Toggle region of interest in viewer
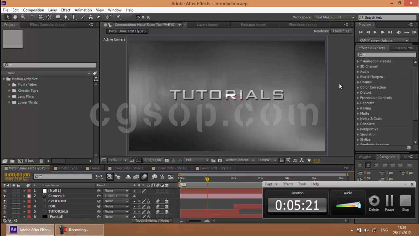The image size is (419, 236). [x=213, y=160]
